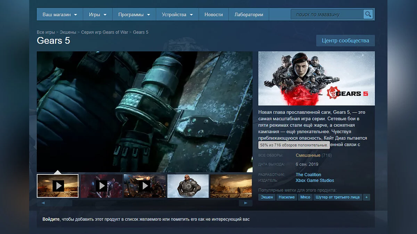Viewport: 417px width, 234px height.
Task: Add a tag with the plus button
Action: click(x=366, y=197)
